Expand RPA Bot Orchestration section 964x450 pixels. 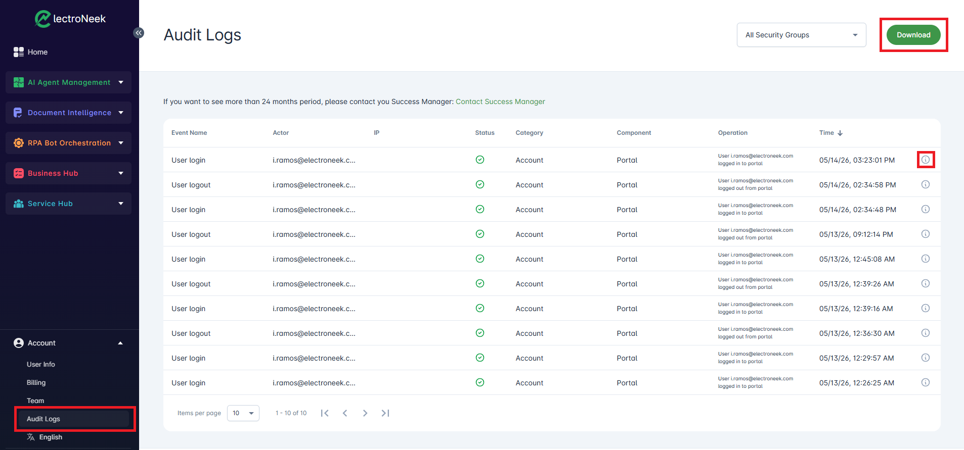pos(68,143)
